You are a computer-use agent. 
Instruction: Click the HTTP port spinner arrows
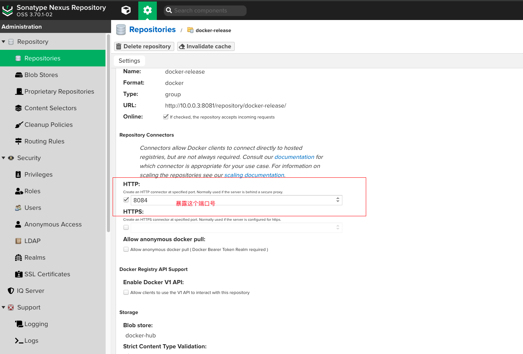tap(338, 200)
